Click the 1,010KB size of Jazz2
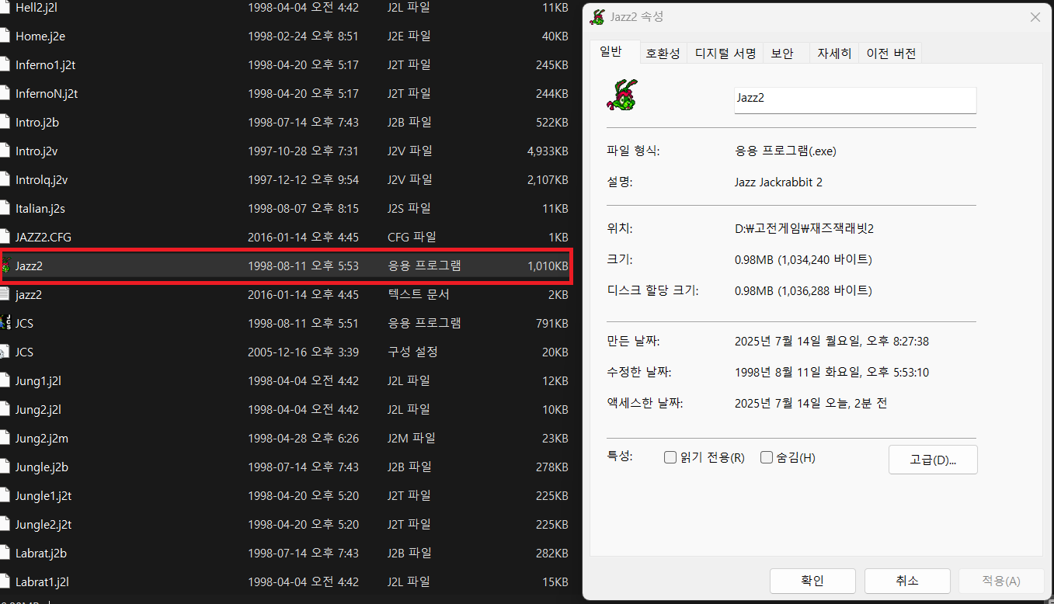 coord(547,266)
